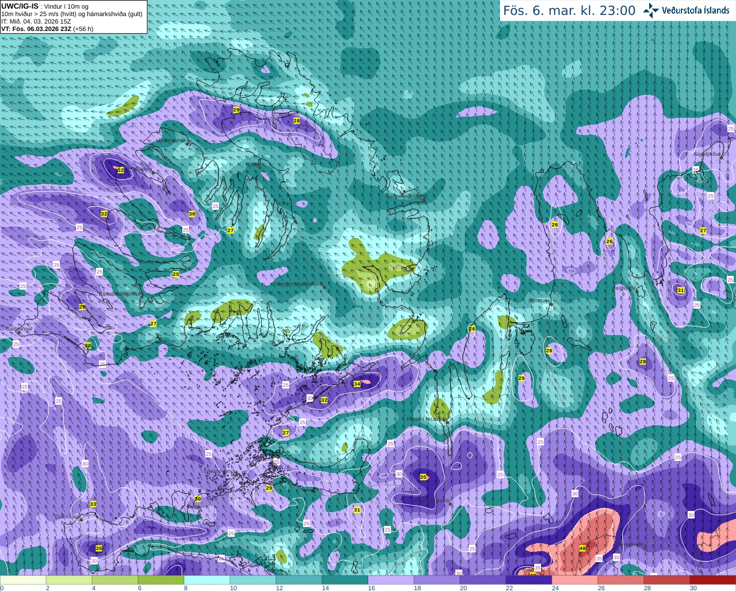The image size is (736, 592).
Task: Select the violet 20–22 legend swatch
Action: tap(483, 580)
